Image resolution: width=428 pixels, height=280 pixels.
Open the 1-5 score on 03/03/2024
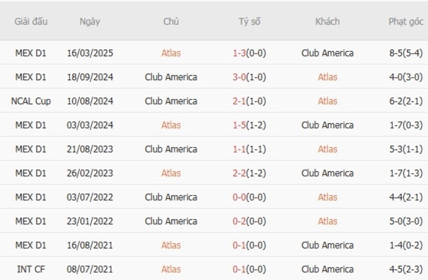pyautogui.click(x=239, y=125)
